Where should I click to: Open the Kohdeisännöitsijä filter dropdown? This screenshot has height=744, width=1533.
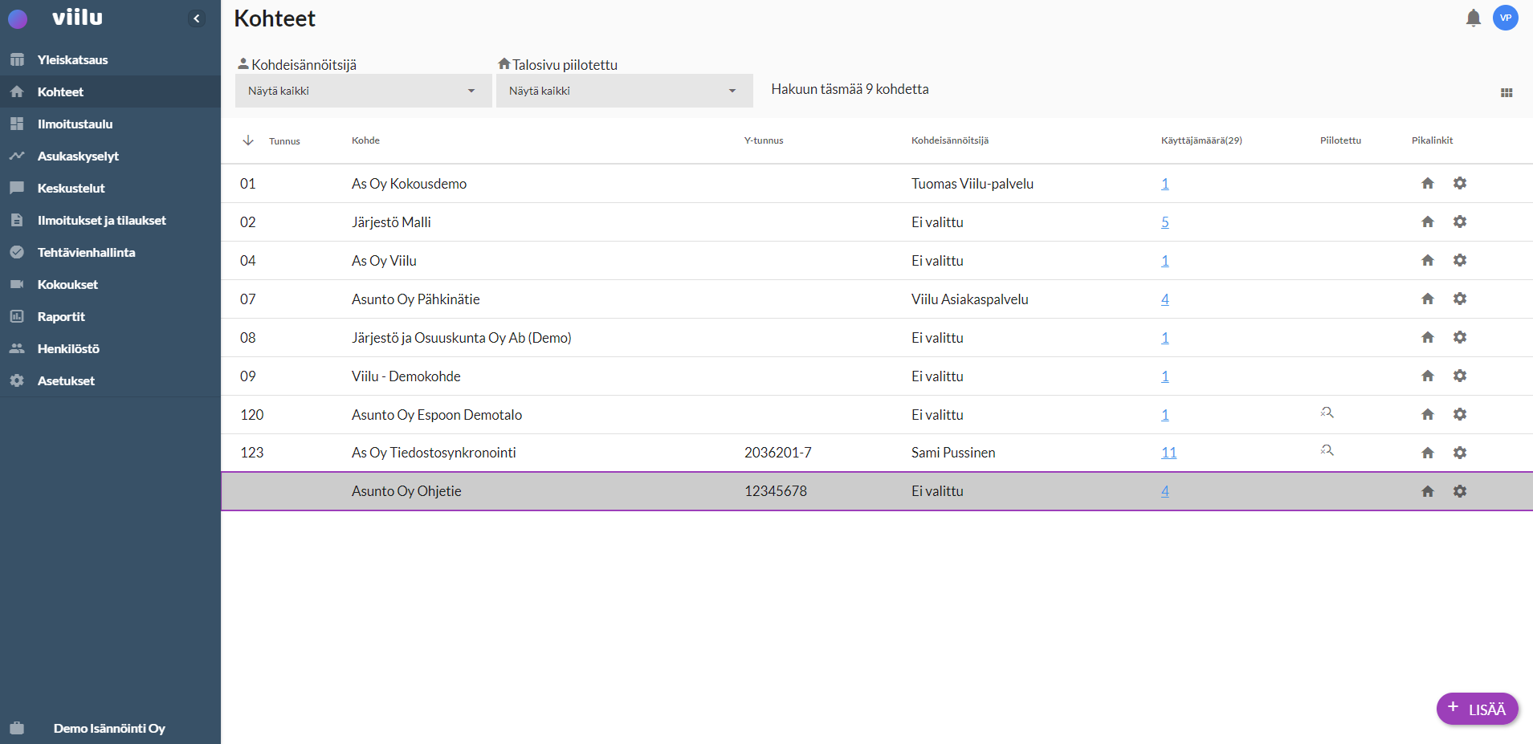click(363, 91)
